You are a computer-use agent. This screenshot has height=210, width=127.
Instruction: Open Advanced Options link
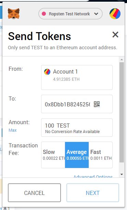coord(93,176)
